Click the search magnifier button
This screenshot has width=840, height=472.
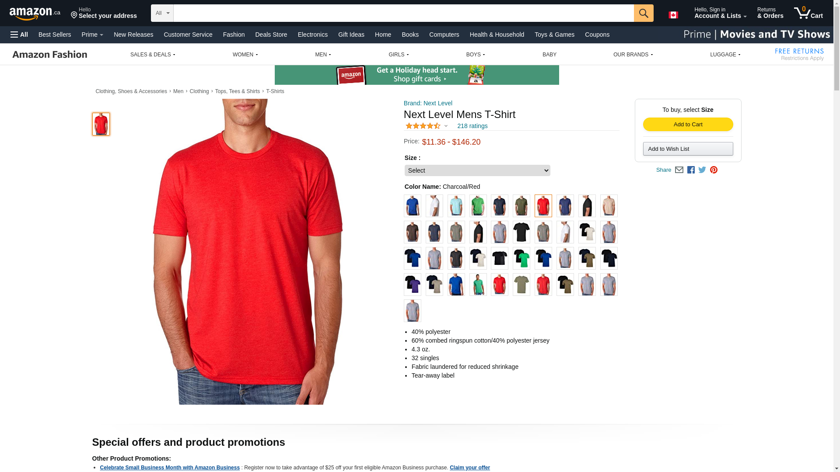(644, 13)
